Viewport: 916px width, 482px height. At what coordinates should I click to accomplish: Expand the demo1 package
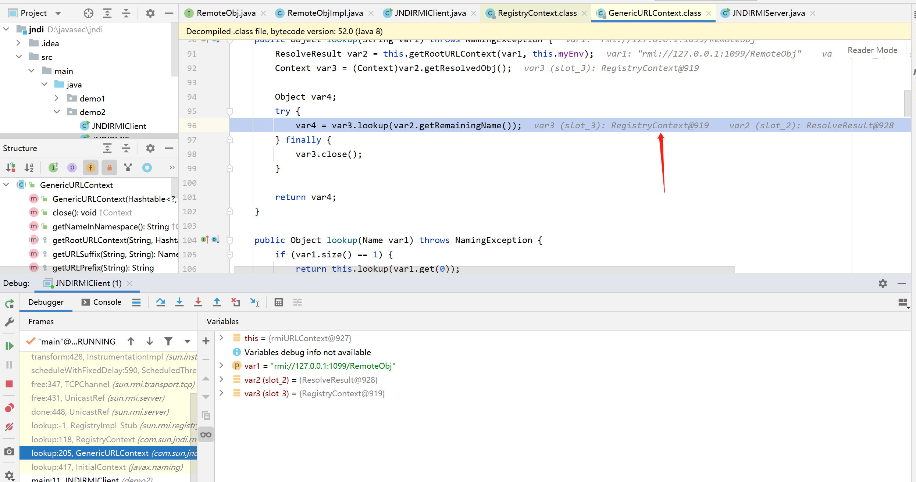coord(57,98)
